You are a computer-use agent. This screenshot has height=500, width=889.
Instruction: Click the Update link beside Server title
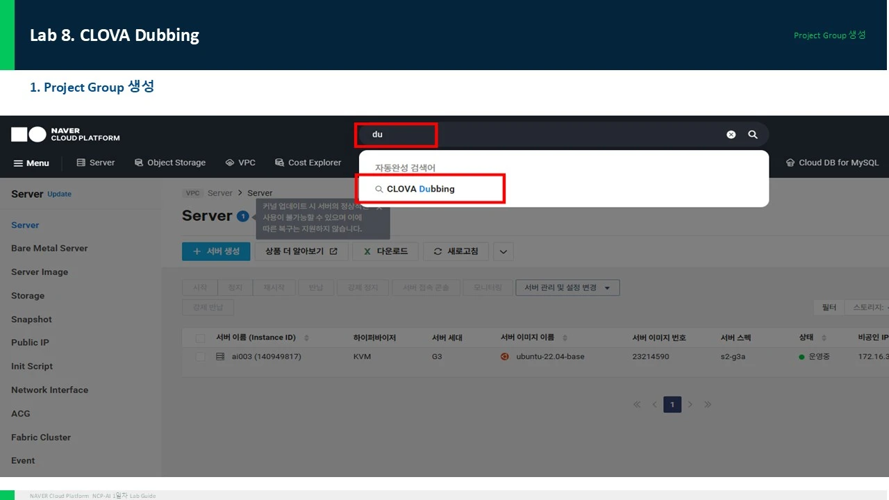tap(59, 194)
